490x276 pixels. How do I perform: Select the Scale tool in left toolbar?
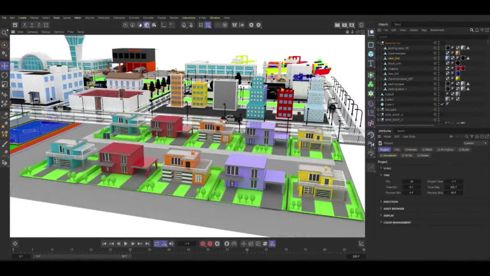click(x=4, y=84)
